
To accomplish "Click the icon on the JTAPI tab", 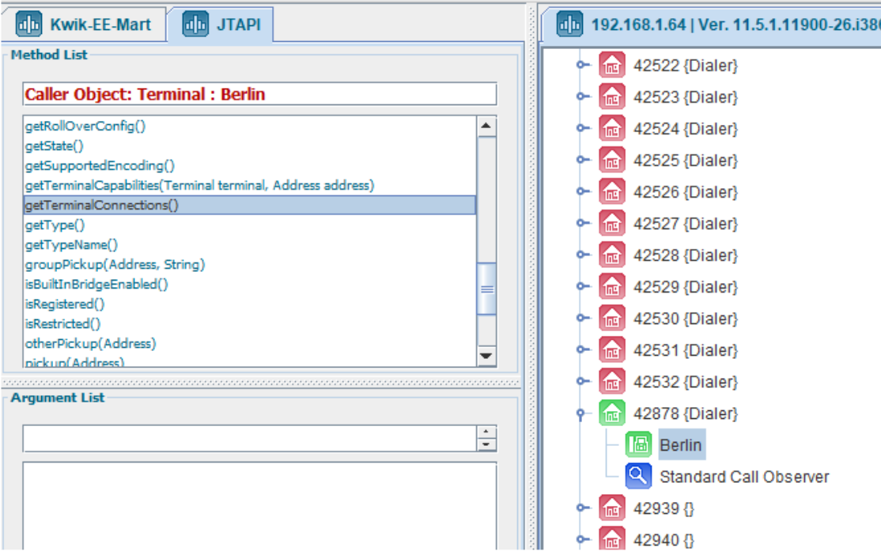I will click(x=195, y=25).
